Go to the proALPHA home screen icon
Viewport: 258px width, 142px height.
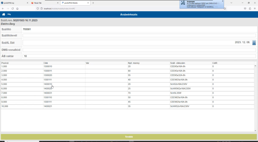(x=4, y=15)
